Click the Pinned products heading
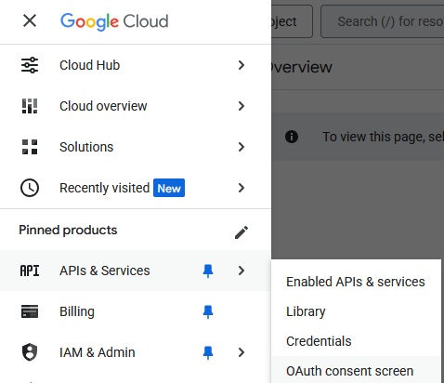The height and width of the screenshot is (383, 444). tap(68, 231)
